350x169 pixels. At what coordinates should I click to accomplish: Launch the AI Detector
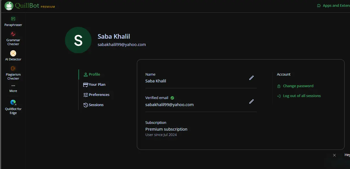tap(13, 56)
